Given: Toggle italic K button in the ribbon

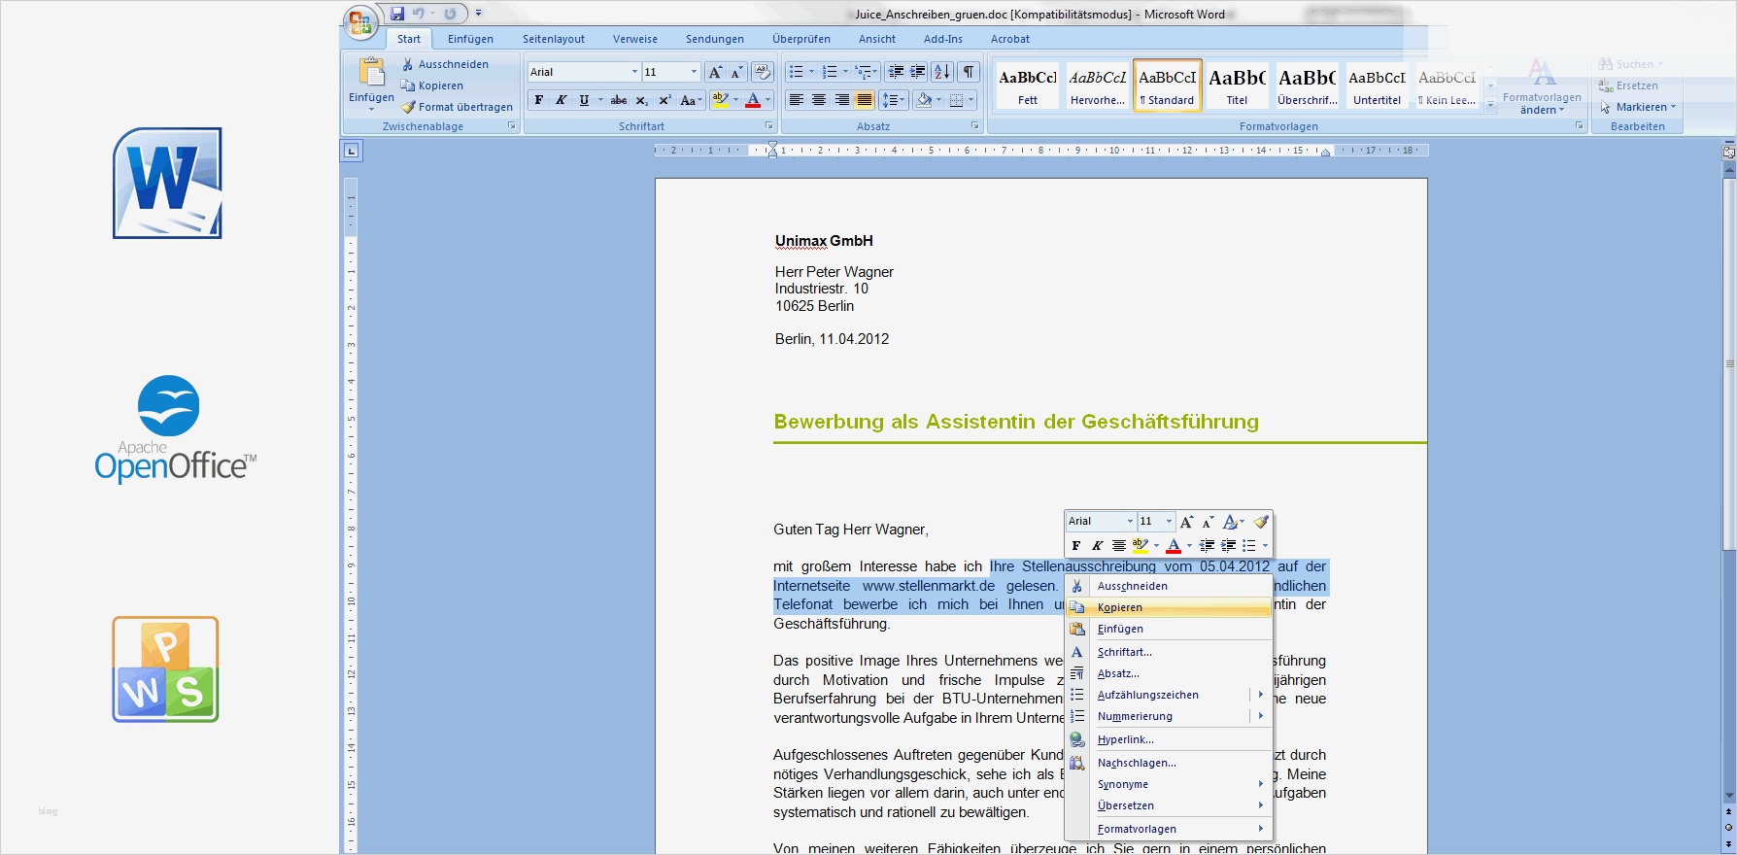Looking at the screenshot, I should [561, 100].
